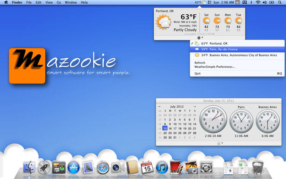Select July 16 in the calendar
This screenshot has height=179, width=286.
coord(170,129)
